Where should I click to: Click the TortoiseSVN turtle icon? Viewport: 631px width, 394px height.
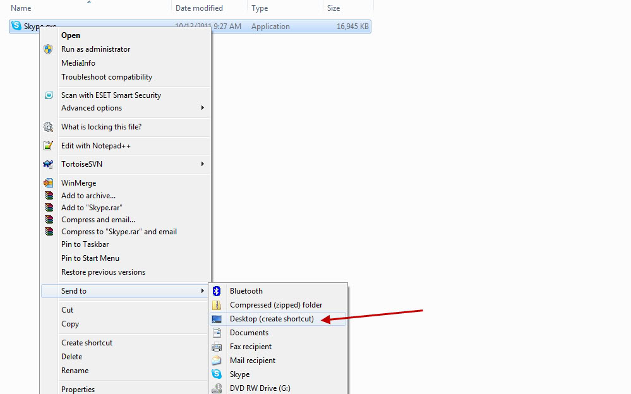coord(48,164)
